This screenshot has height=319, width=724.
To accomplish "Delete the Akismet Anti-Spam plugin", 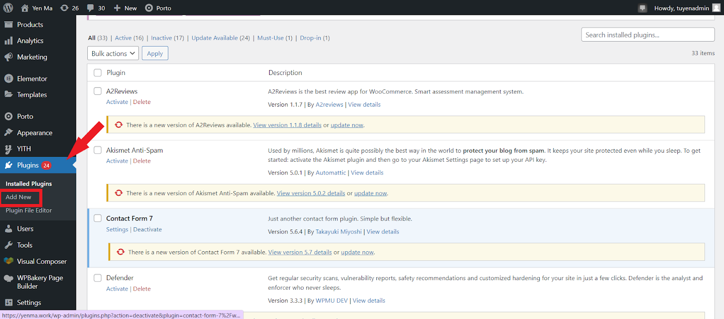I will point(142,161).
